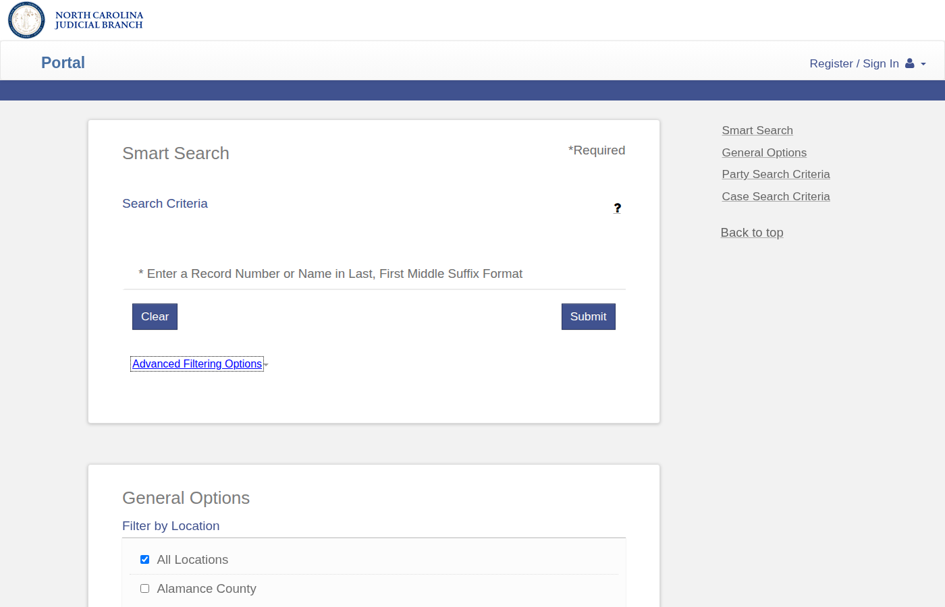Uncheck the All Locations checkbox

pos(144,559)
